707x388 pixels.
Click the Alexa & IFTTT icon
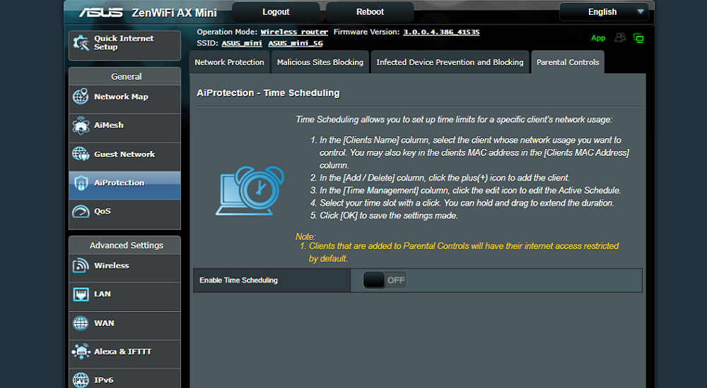tap(81, 351)
